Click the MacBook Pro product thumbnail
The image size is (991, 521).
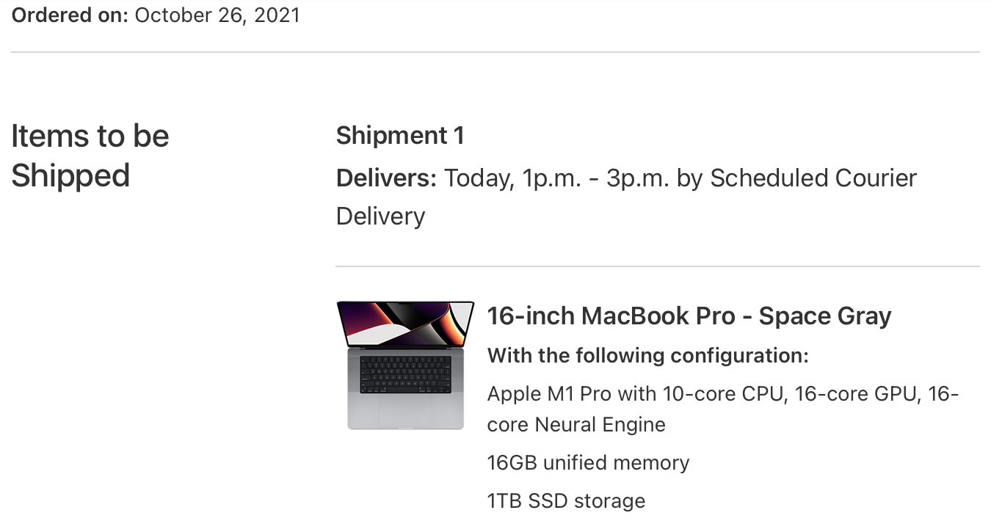pyautogui.click(x=405, y=365)
